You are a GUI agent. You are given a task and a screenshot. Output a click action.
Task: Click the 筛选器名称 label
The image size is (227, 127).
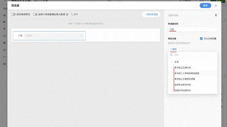pyautogui.click(x=173, y=24)
